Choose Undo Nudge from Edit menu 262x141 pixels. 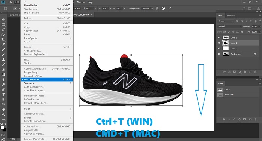[47, 6]
